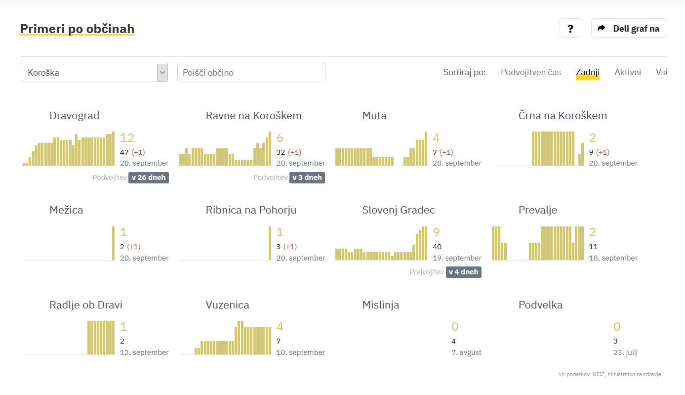
Task: Click the Poišči občino search field
Action: coord(251,72)
